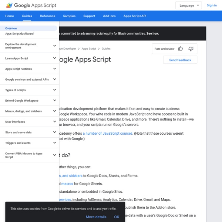Give a thumbs up rating
Screen dimensions: 222x222
(x=181, y=49)
